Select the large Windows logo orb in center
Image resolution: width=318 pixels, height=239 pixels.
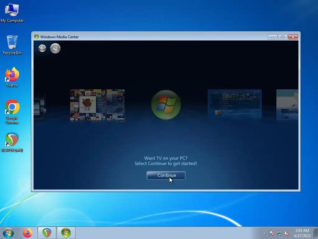pos(166,105)
